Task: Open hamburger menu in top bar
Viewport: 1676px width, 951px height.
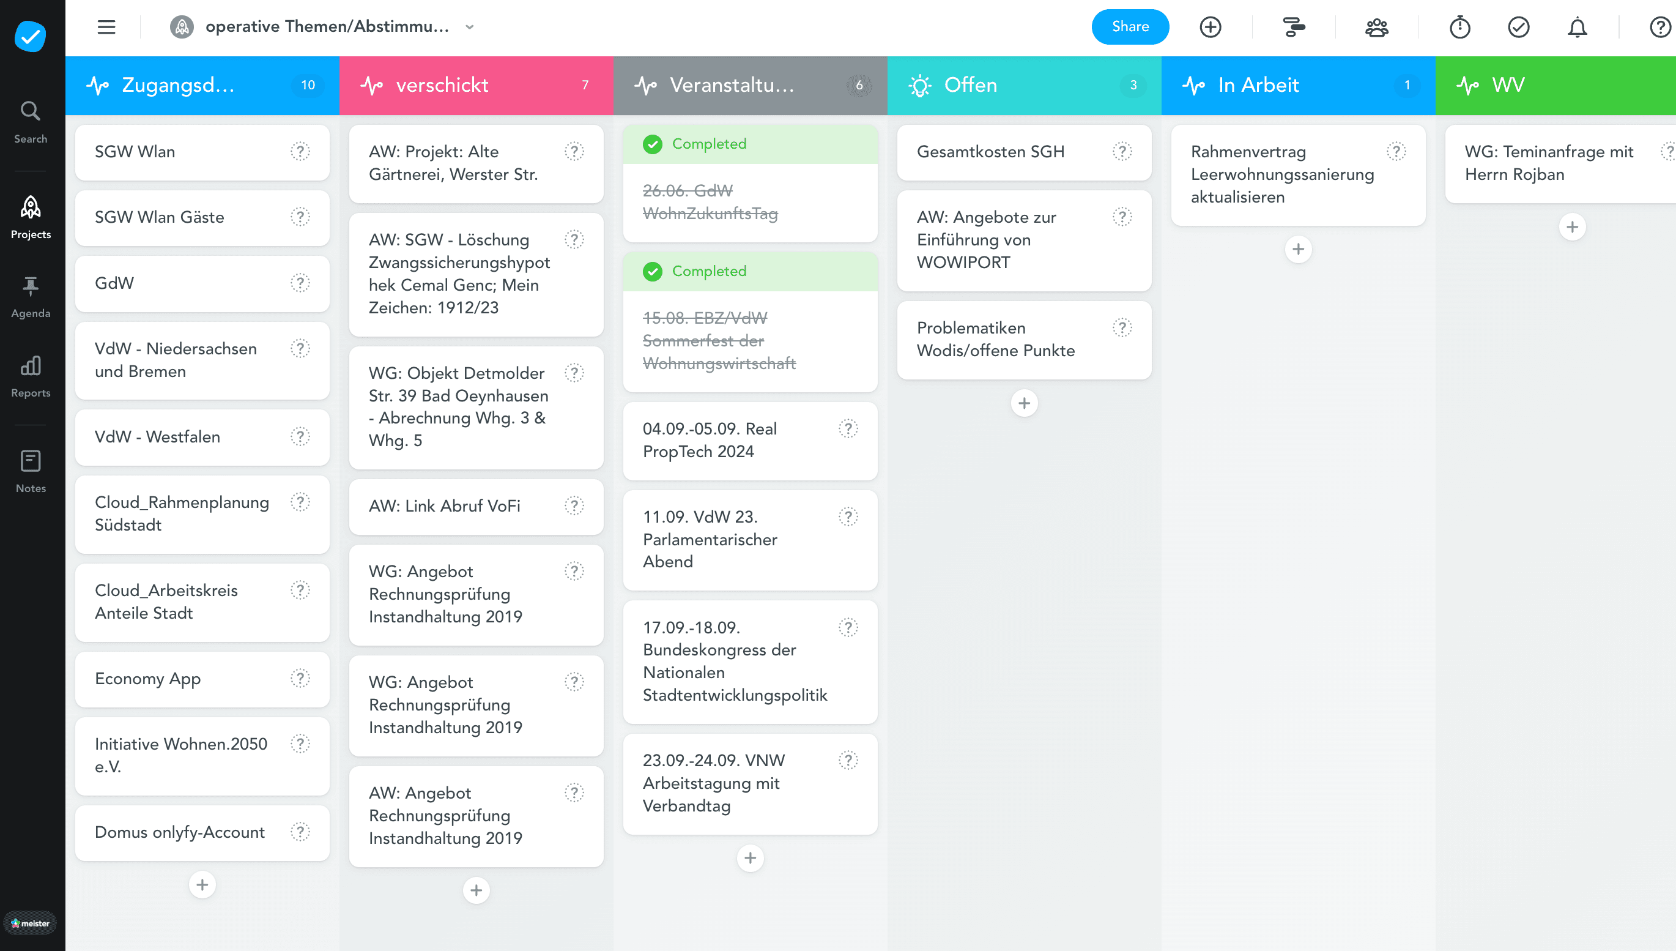Action: click(106, 28)
